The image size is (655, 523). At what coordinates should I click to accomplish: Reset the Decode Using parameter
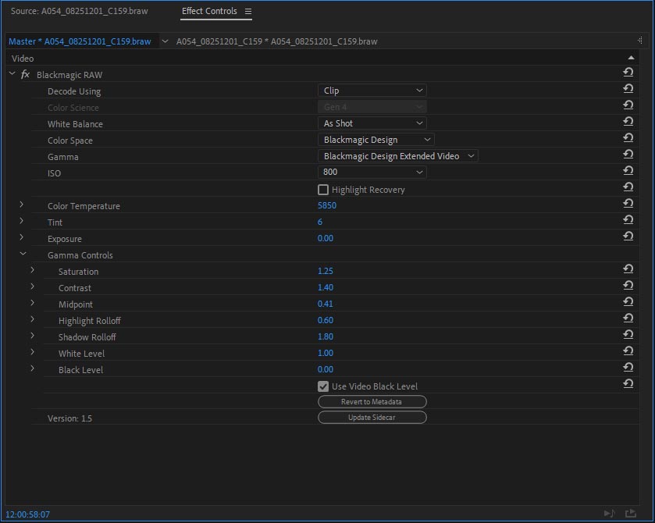[628, 88]
